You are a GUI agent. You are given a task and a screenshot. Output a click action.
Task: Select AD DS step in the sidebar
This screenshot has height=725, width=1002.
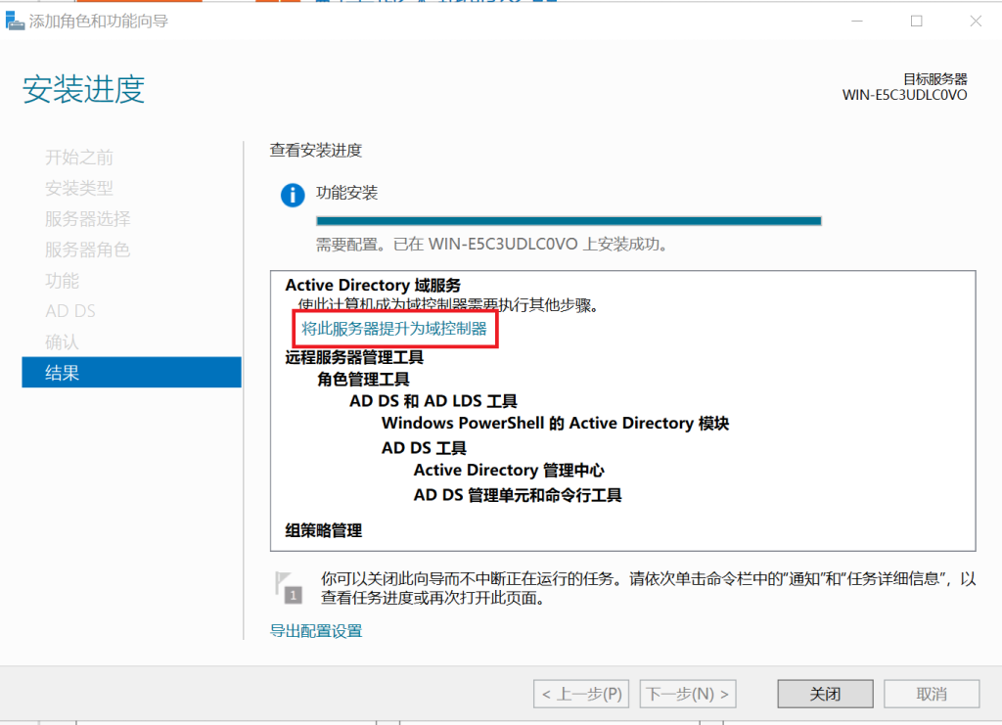[70, 311]
